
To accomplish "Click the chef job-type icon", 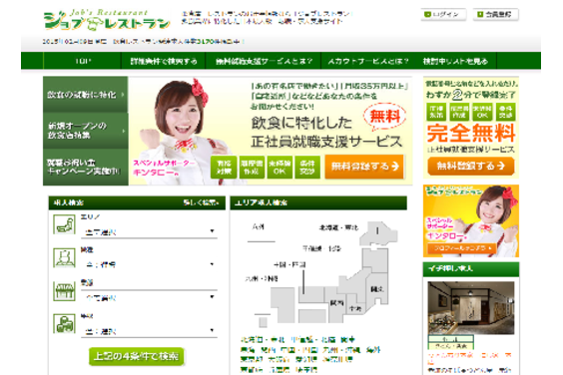I will click(64, 257).
